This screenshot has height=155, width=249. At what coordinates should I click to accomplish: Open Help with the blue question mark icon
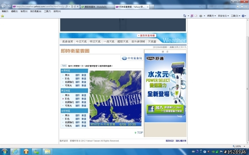point(243,16)
